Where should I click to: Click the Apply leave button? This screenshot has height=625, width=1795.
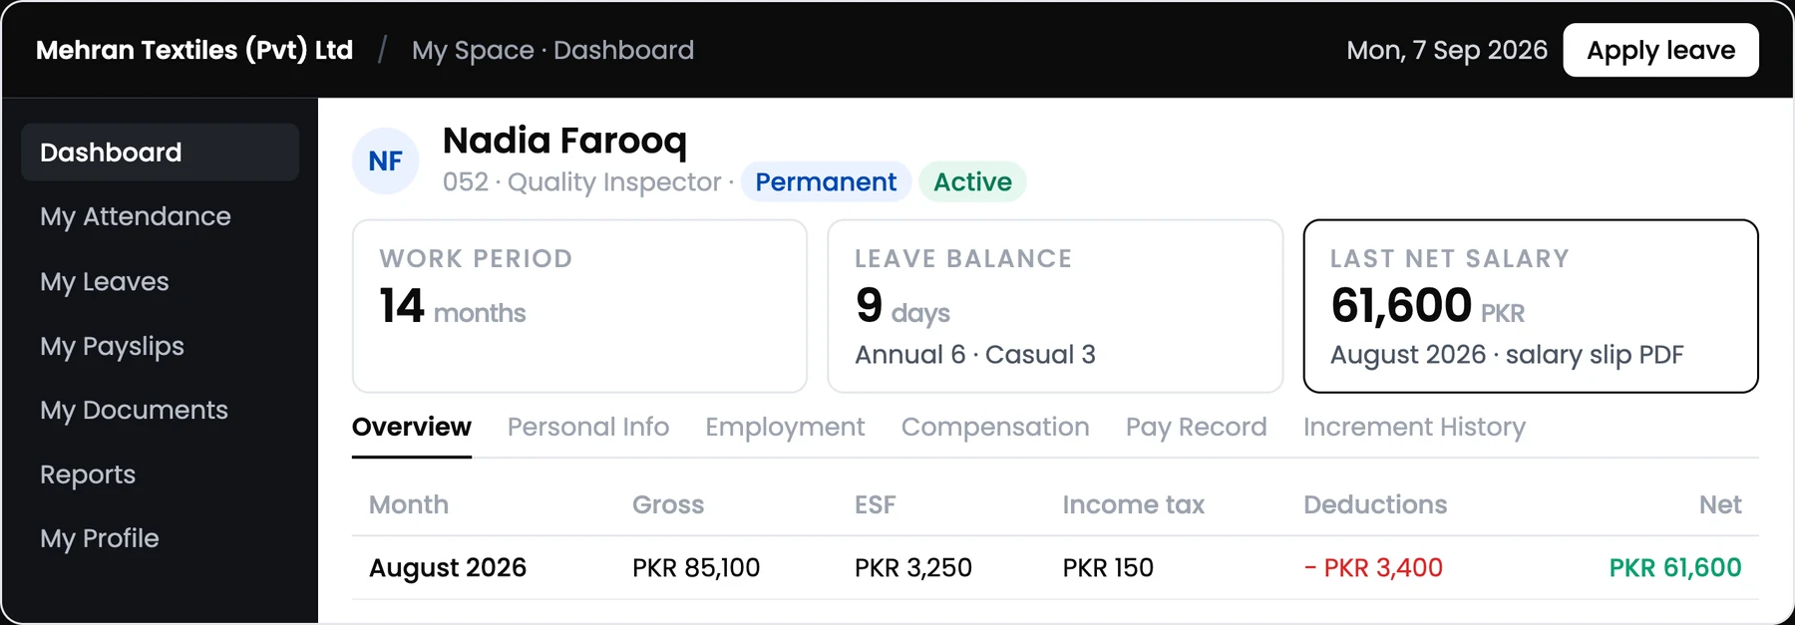1660,50
